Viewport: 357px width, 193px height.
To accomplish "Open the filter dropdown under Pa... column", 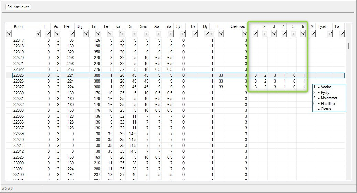I will coord(342,34).
